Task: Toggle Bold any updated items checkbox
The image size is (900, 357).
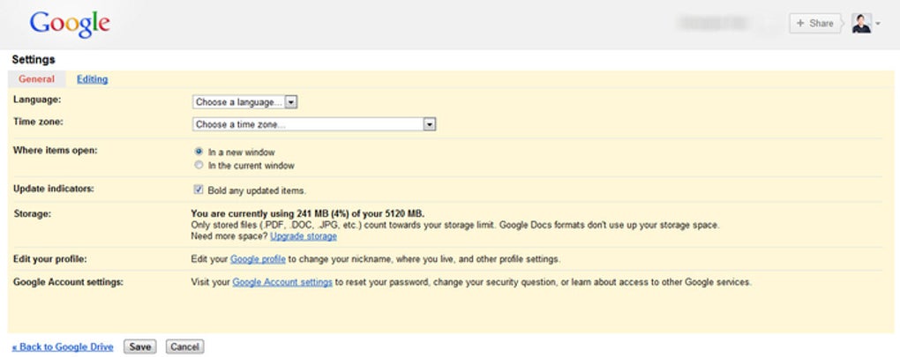Action: [199, 190]
